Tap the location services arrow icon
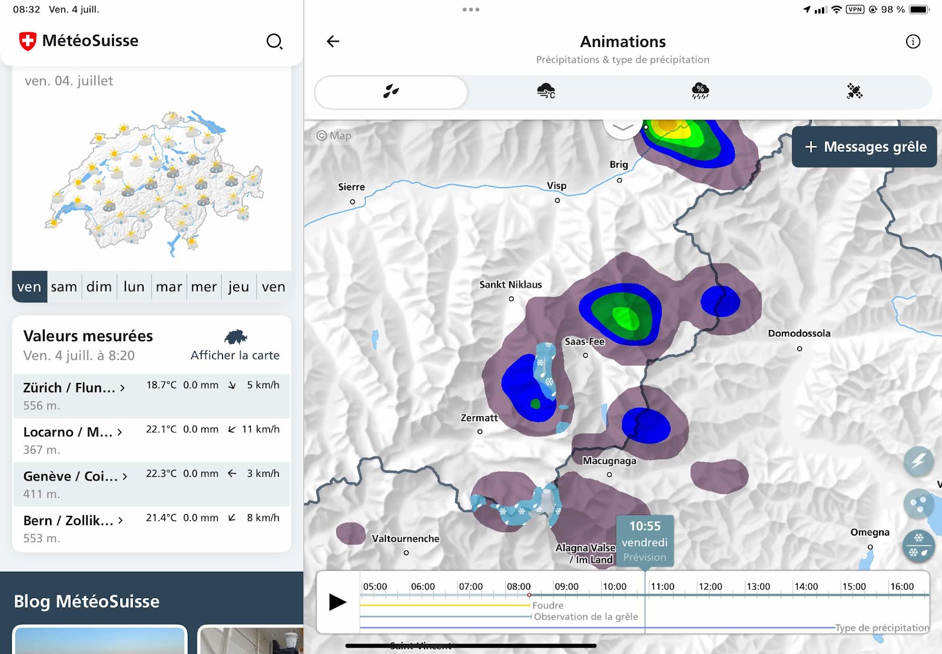The image size is (942, 654). 807,9
